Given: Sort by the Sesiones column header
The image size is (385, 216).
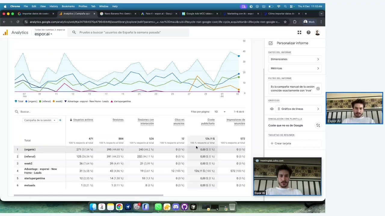Looking at the screenshot, I should 118,120.
